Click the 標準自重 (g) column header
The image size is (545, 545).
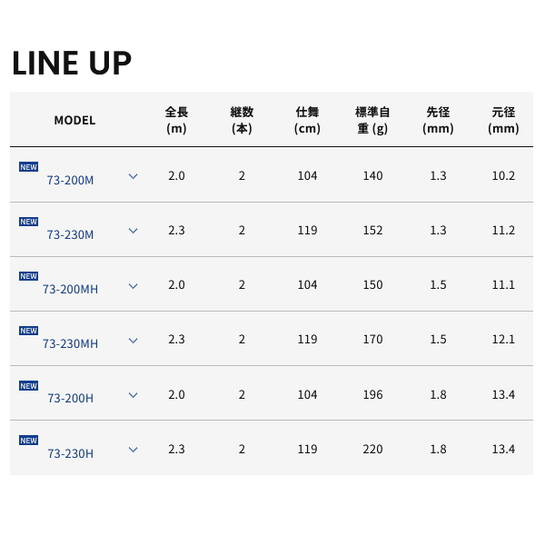point(372,120)
